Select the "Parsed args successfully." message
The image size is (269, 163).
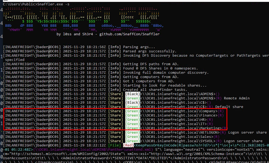(x=150, y=51)
